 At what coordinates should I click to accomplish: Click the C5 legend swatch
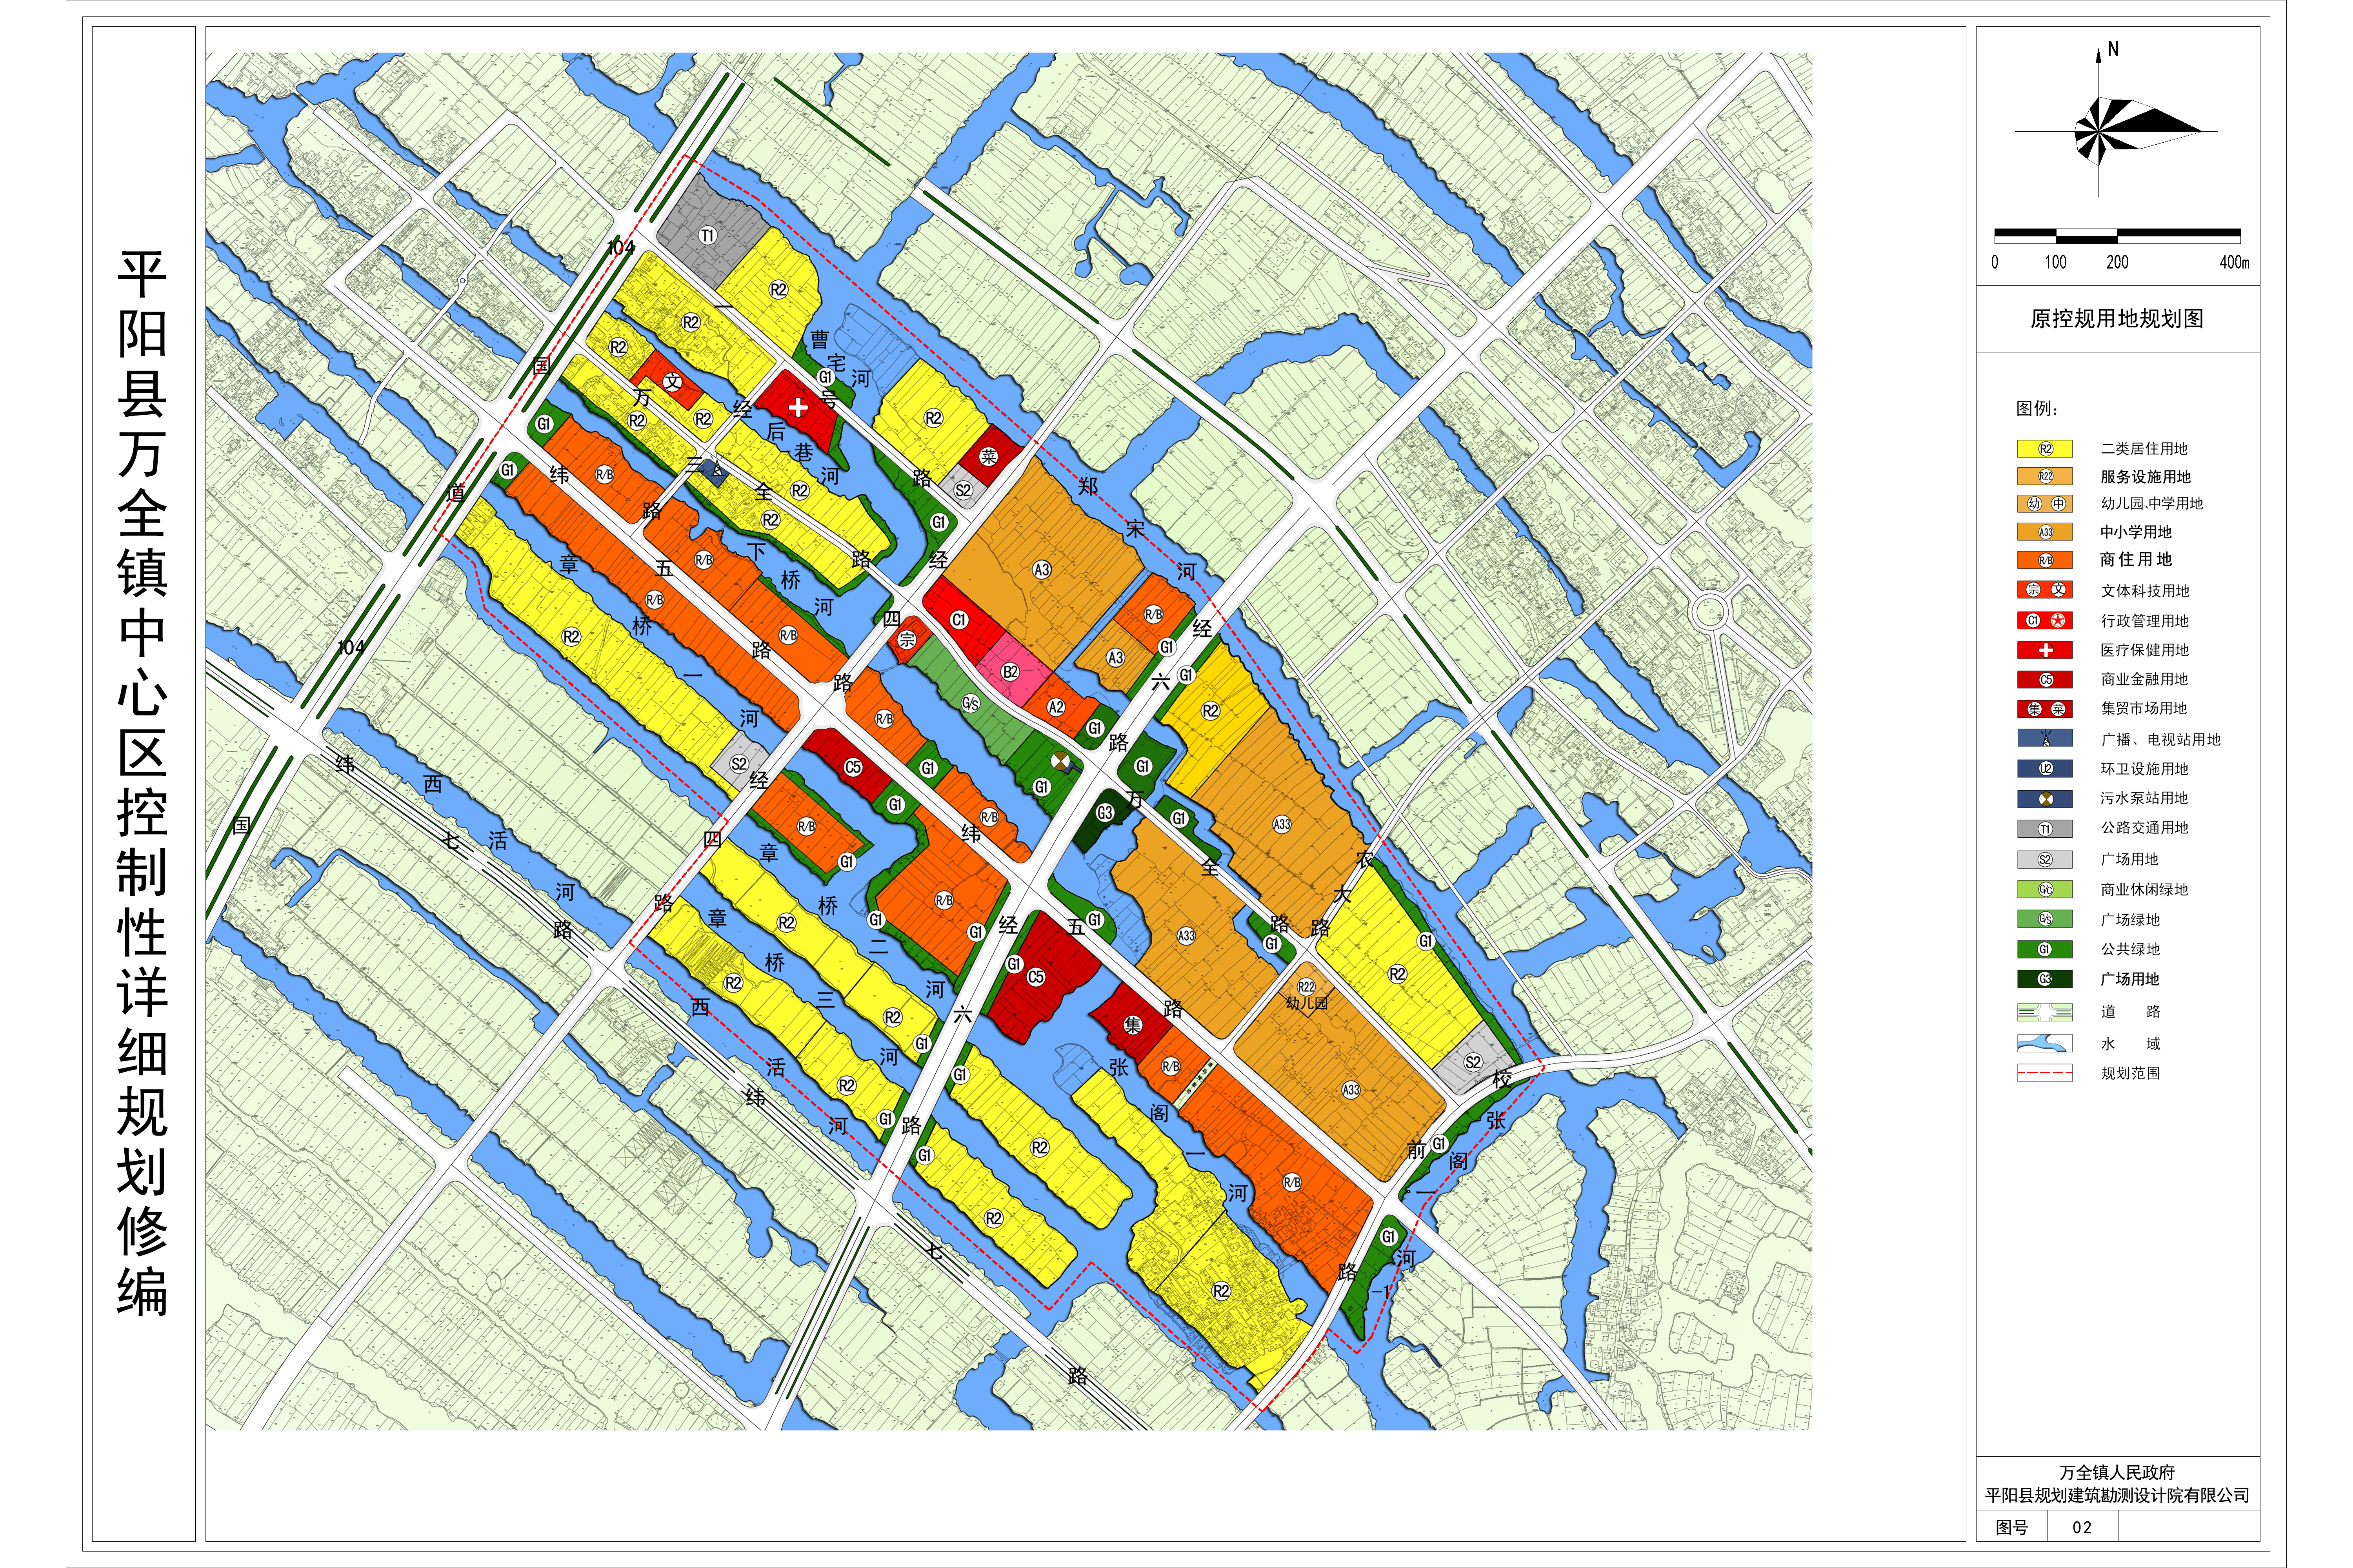(2045, 680)
